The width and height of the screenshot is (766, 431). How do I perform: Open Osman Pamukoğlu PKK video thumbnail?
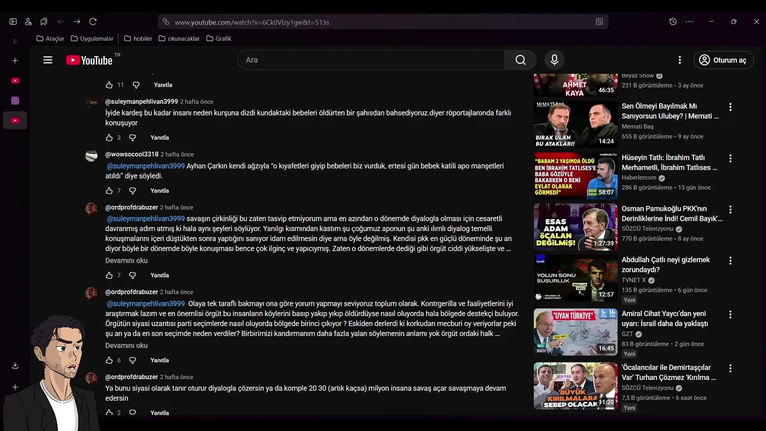tap(576, 227)
